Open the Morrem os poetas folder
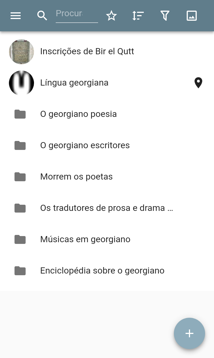 [x=77, y=177]
